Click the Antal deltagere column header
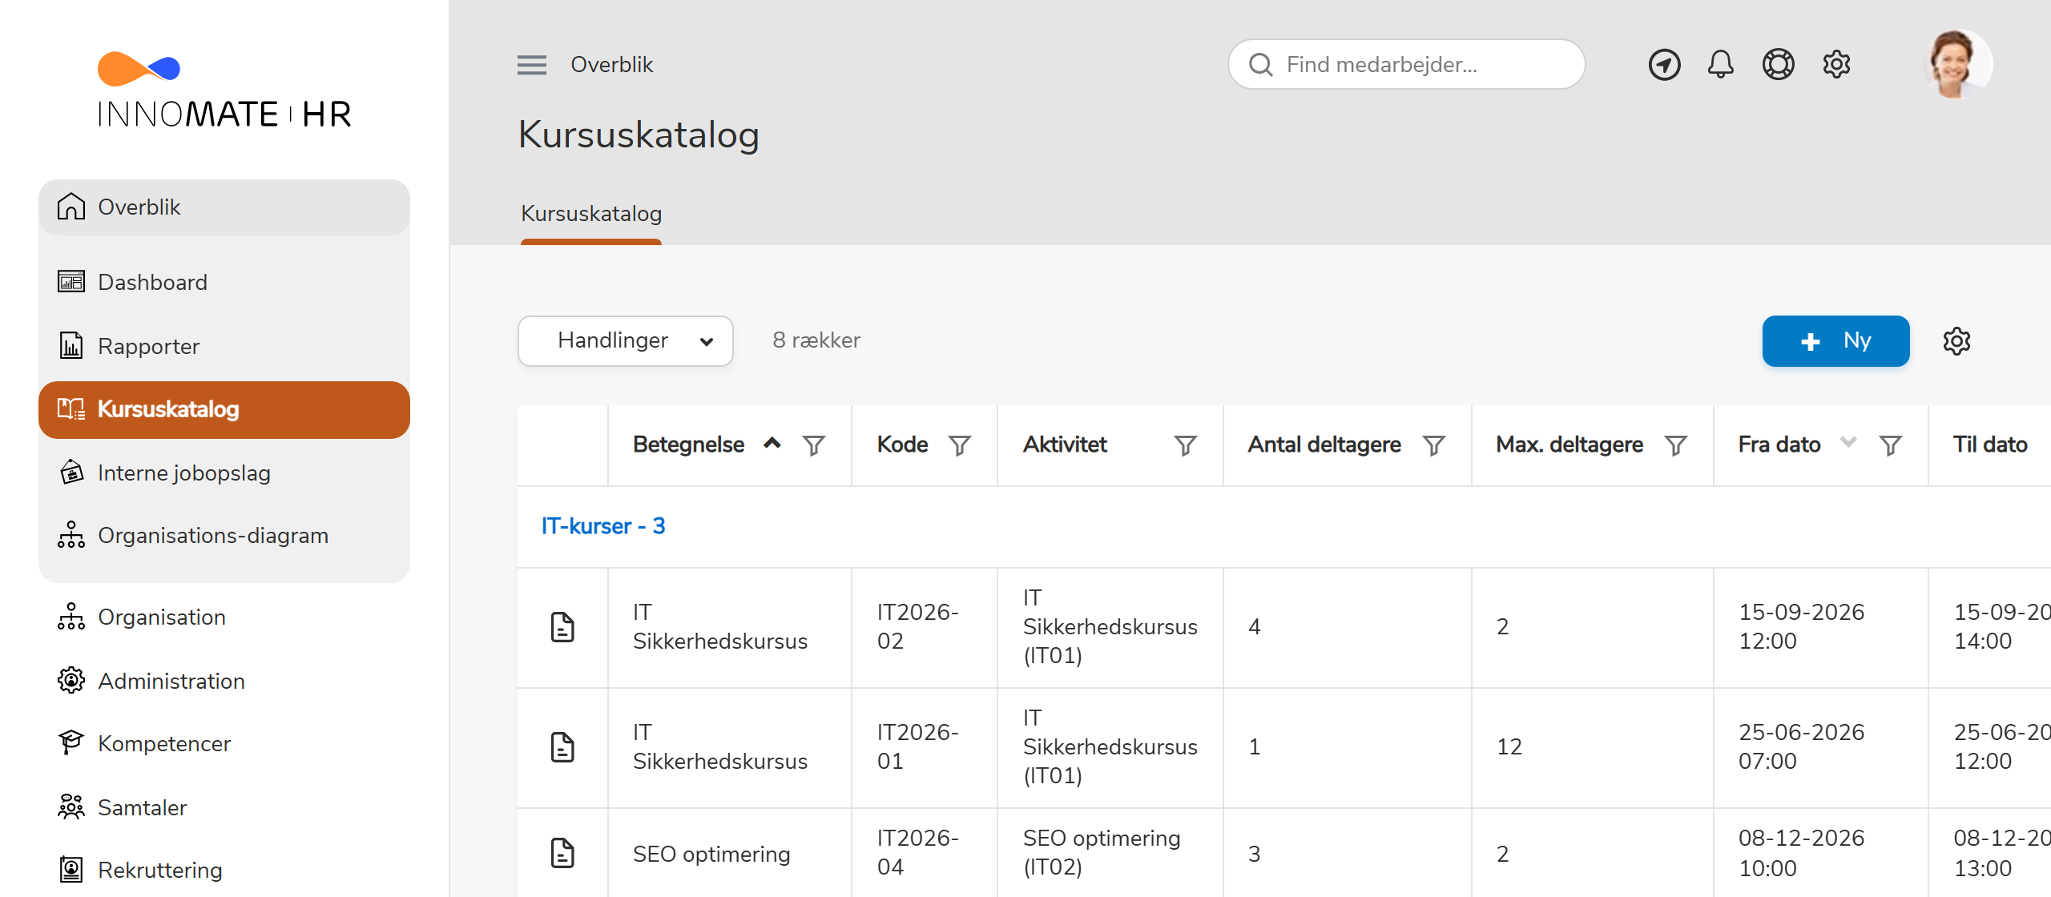The height and width of the screenshot is (897, 2051). coord(1324,445)
